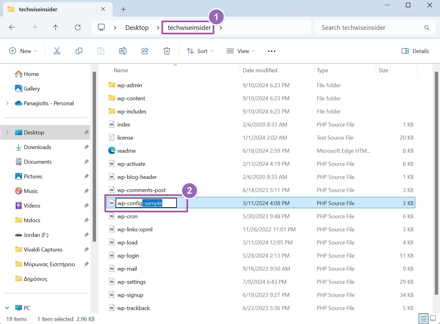Expand the Desktop tree node

click(7, 133)
